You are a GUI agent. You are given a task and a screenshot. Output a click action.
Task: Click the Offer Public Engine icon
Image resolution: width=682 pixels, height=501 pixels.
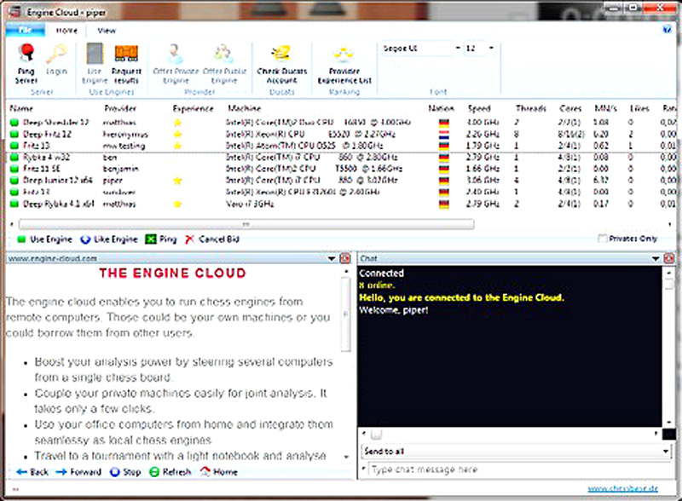tap(224, 53)
